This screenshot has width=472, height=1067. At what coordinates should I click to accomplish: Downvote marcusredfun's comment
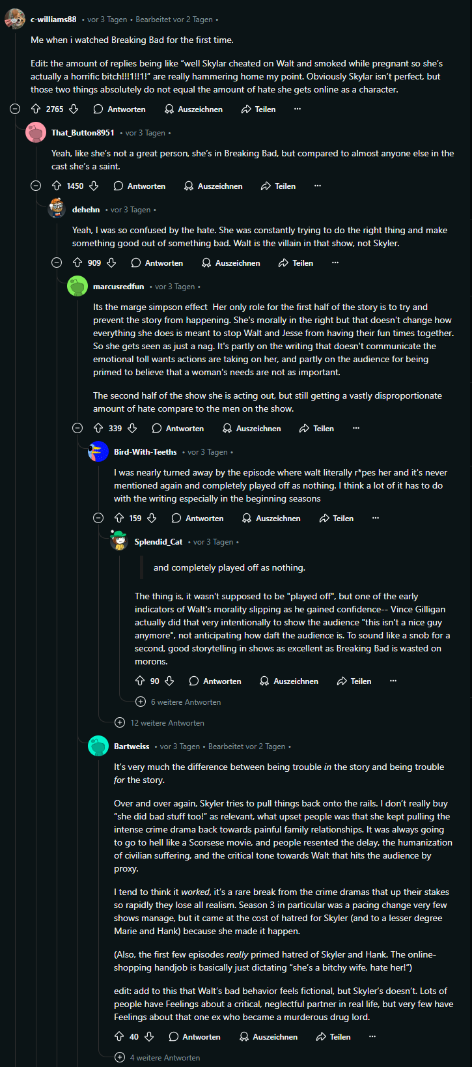pos(132,429)
